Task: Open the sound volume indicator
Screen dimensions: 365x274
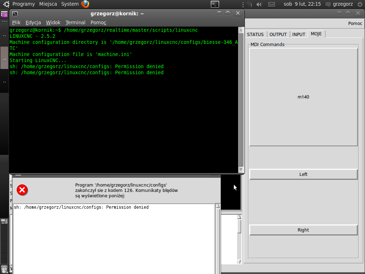Action: (259, 4)
